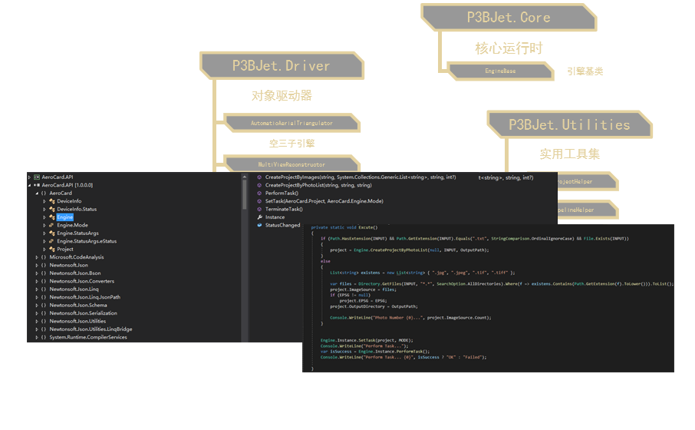
Task: Click the braces icon beside Newtonsoft.Json
Action: 44,265
